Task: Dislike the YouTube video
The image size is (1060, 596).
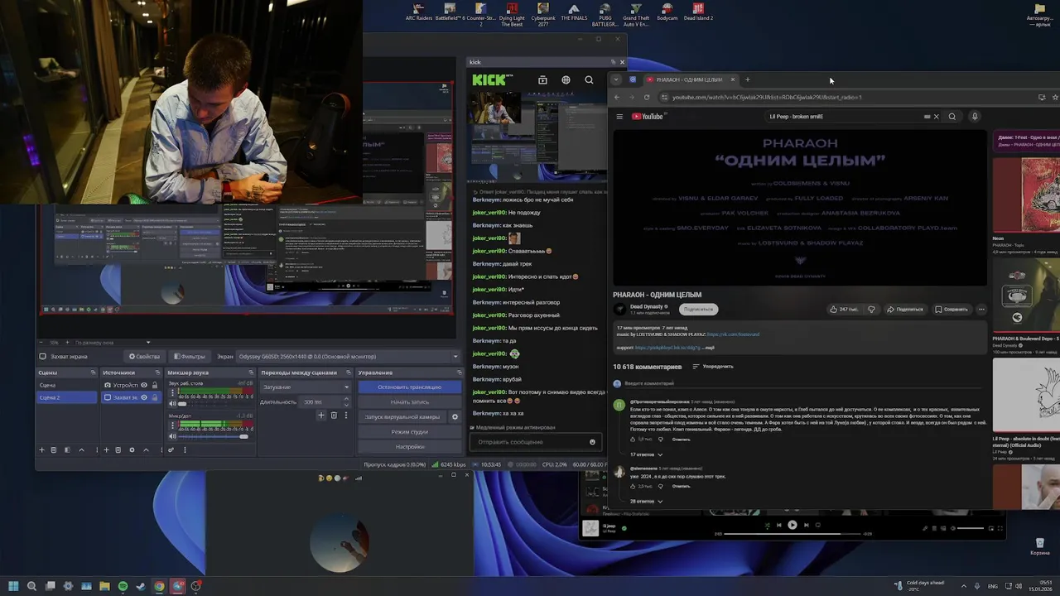Action: point(871,309)
